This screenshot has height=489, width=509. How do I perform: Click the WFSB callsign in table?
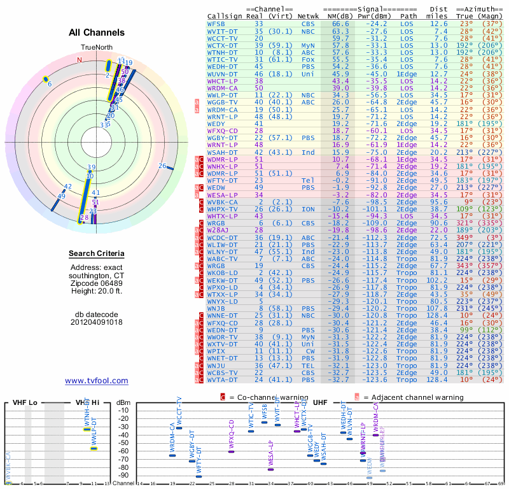pyautogui.click(x=216, y=24)
